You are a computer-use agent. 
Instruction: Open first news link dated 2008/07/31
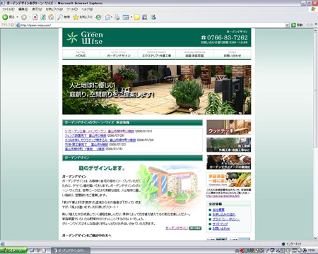coord(100,131)
